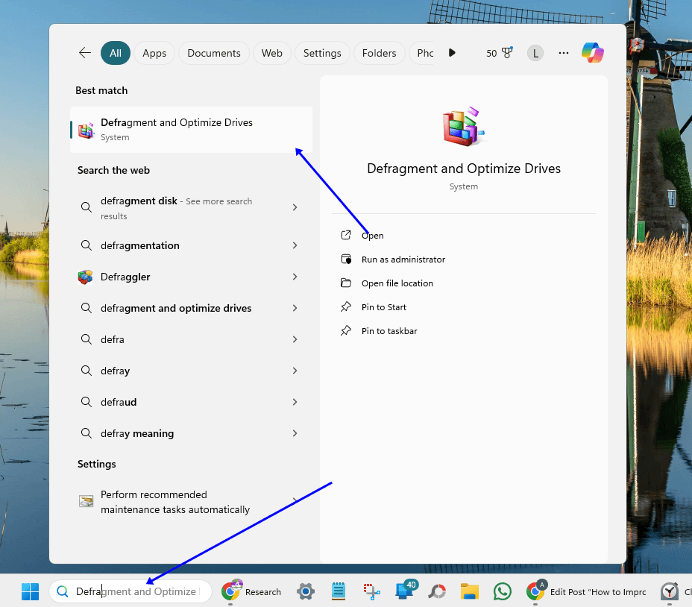692x607 pixels.
Task: Open the L user account avatar
Action: [535, 53]
